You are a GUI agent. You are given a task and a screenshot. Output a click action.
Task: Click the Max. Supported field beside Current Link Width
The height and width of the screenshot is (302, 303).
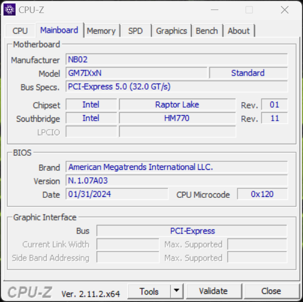[x=257, y=244]
